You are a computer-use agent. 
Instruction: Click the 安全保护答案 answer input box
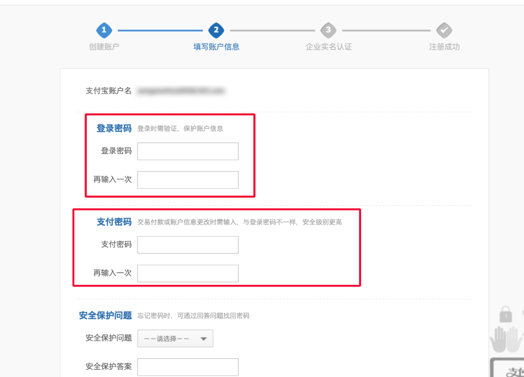[188, 367]
